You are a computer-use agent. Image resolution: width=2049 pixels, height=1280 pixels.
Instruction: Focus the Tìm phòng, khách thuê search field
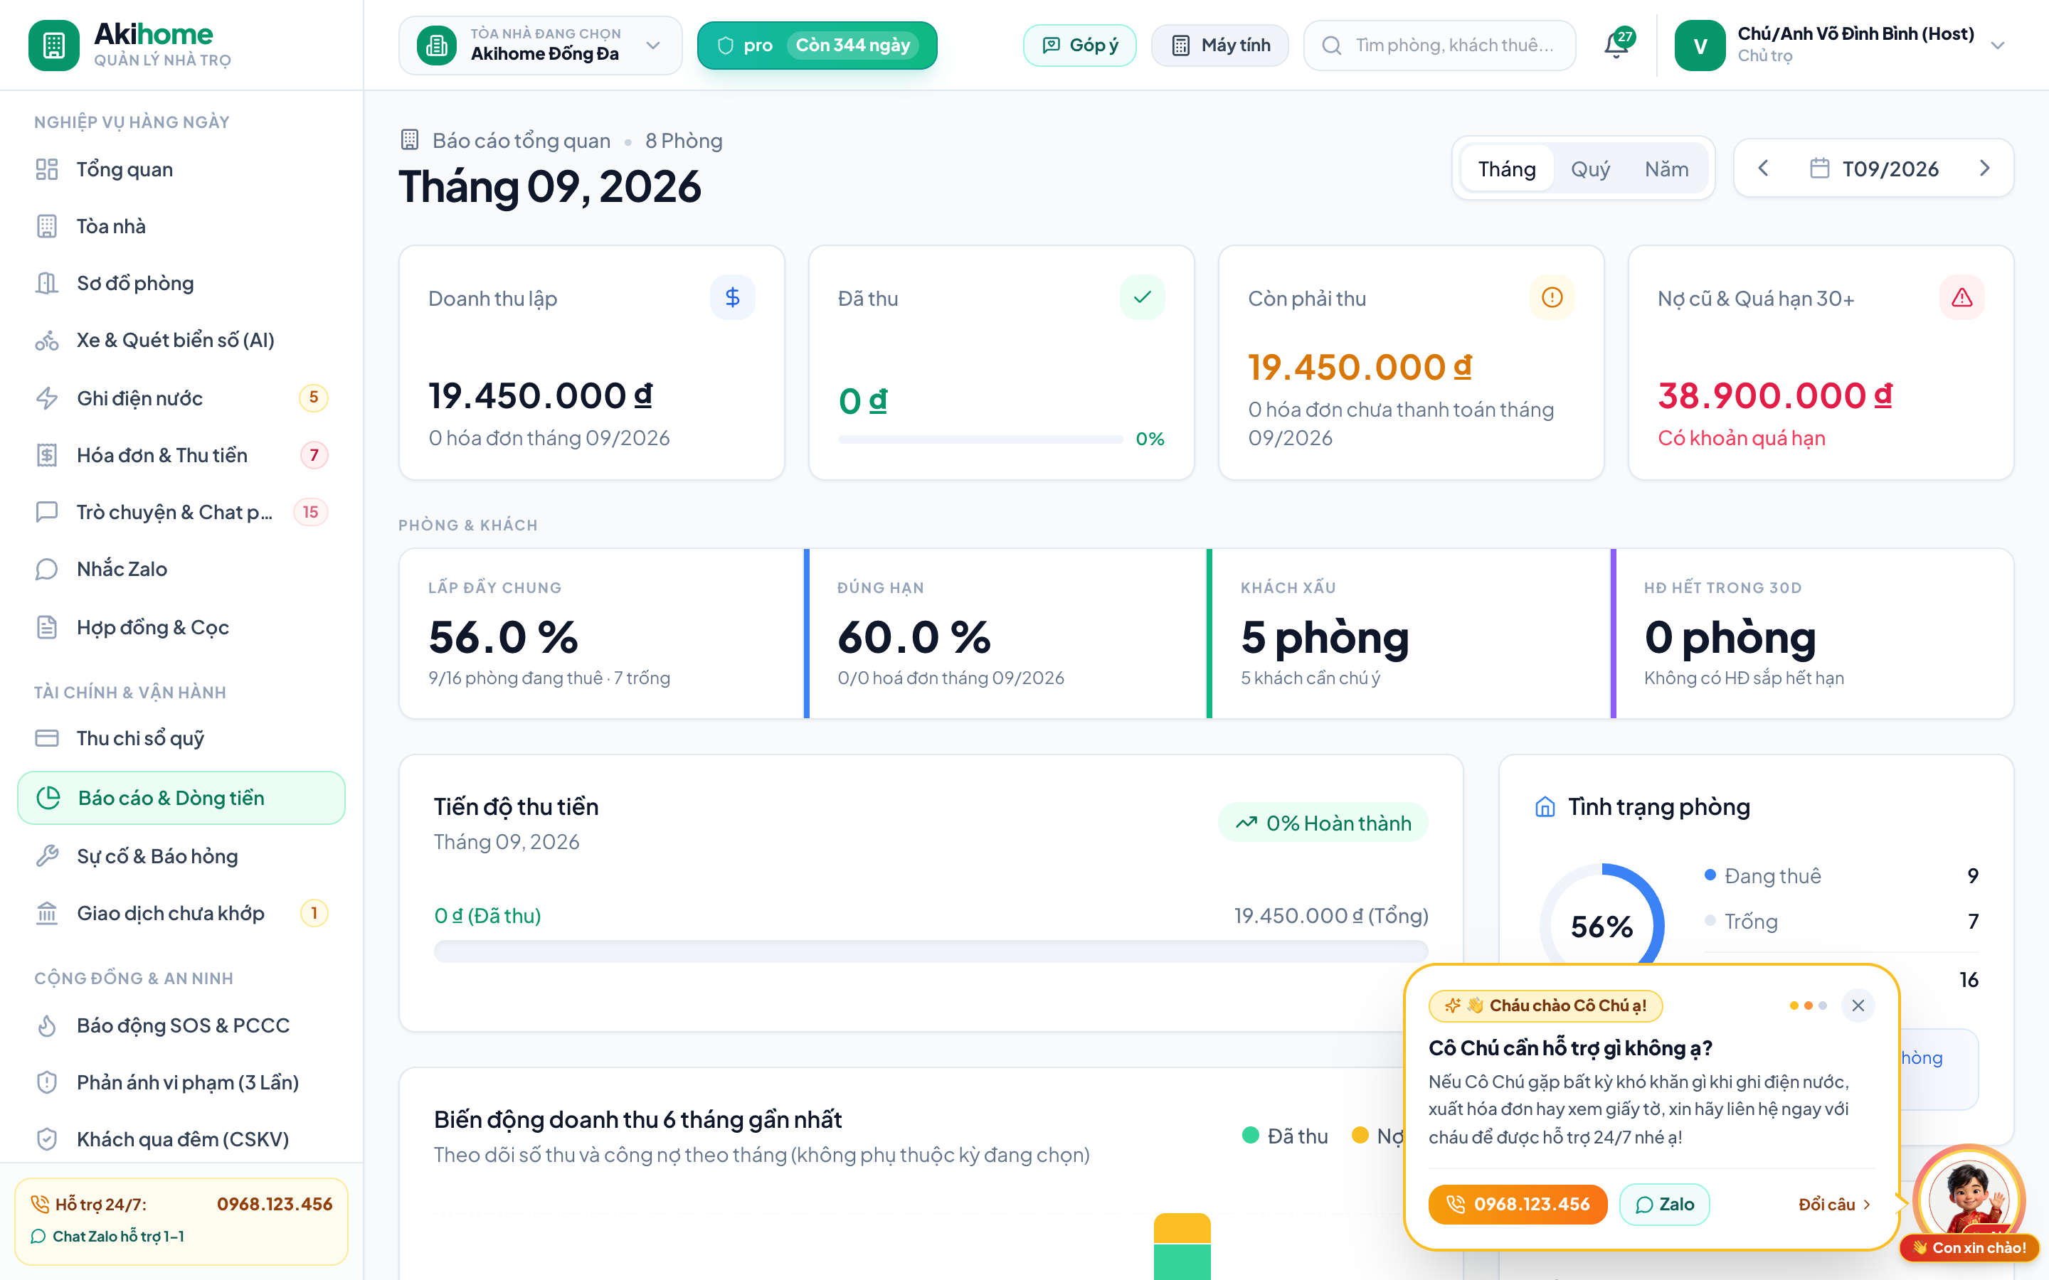[1439, 45]
